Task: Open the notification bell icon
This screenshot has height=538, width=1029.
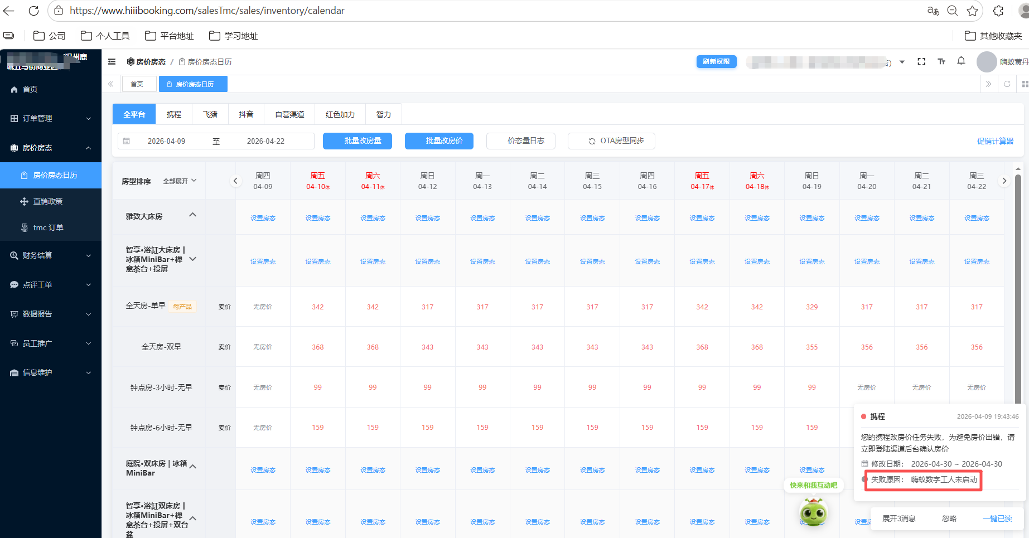Action: pyautogui.click(x=961, y=61)
